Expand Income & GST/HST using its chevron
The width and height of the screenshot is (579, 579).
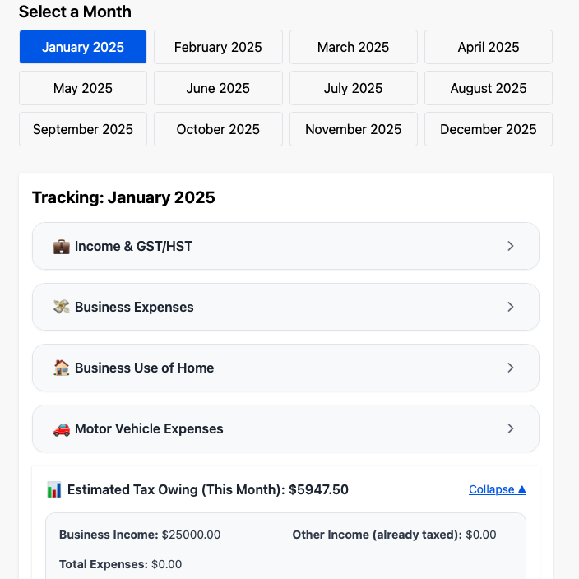[510, 246]
